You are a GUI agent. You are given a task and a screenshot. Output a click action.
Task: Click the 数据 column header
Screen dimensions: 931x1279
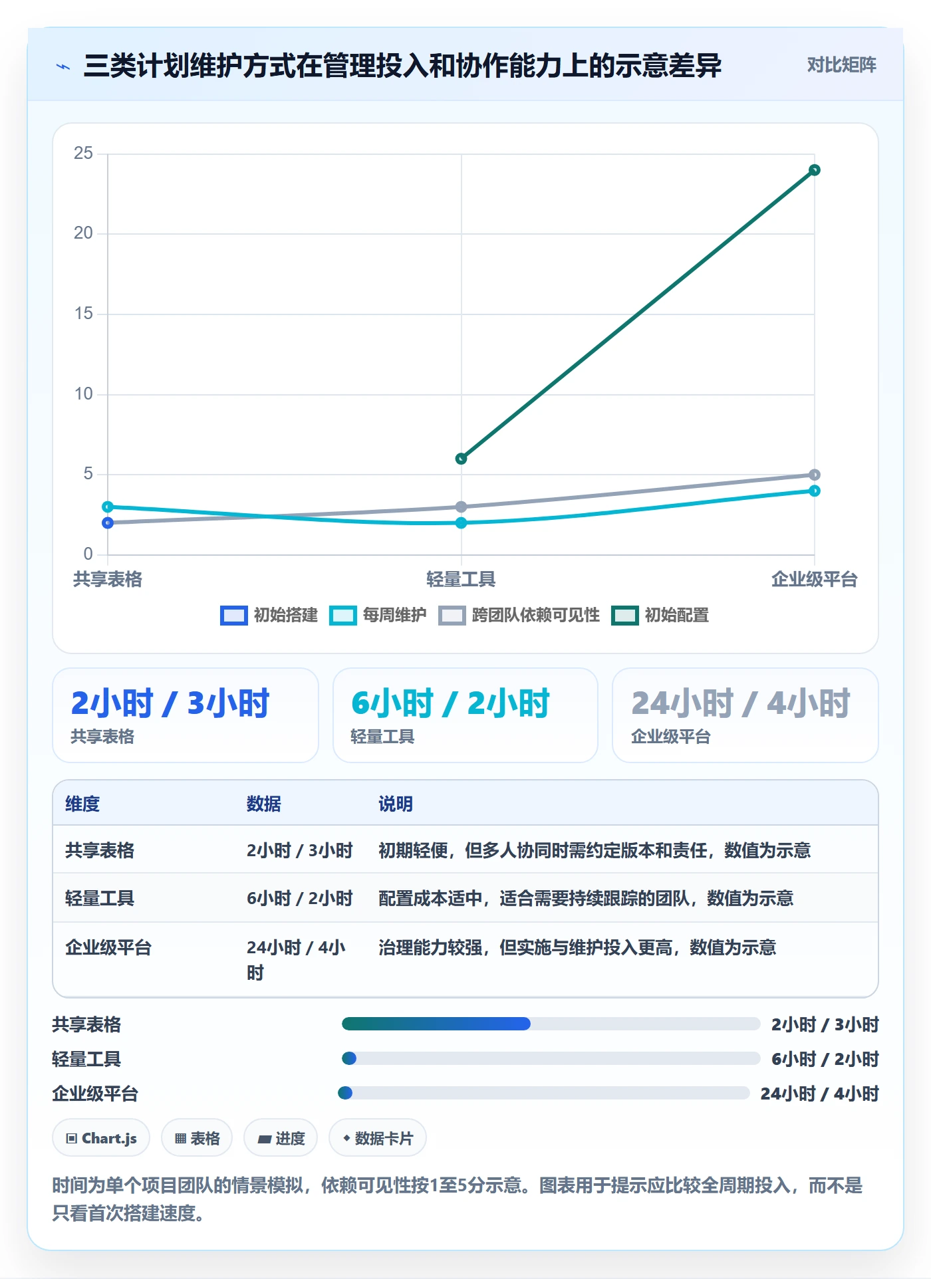tap(264, 804)
